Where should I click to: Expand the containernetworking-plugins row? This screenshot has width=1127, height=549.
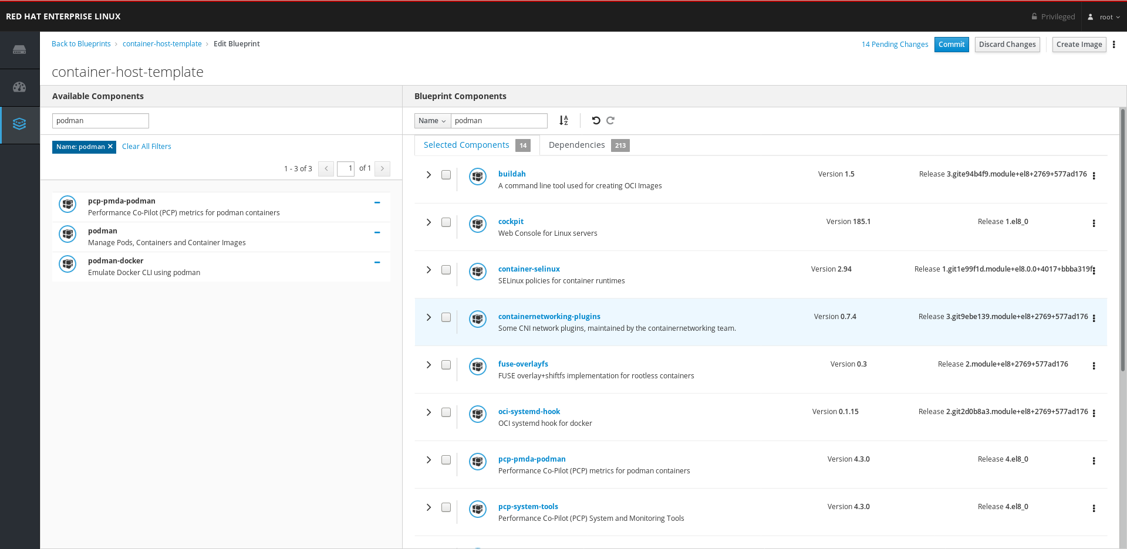coord(428,317)
